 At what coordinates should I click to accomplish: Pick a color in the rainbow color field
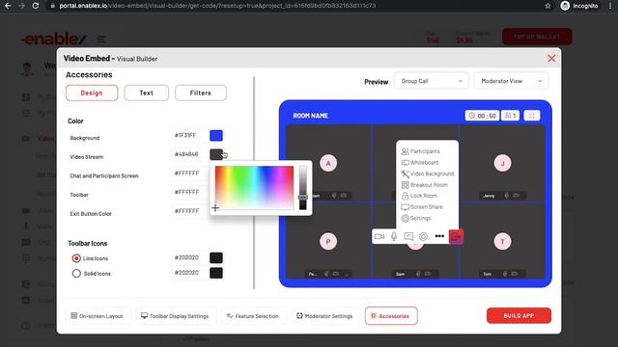[x=254, y=187]
